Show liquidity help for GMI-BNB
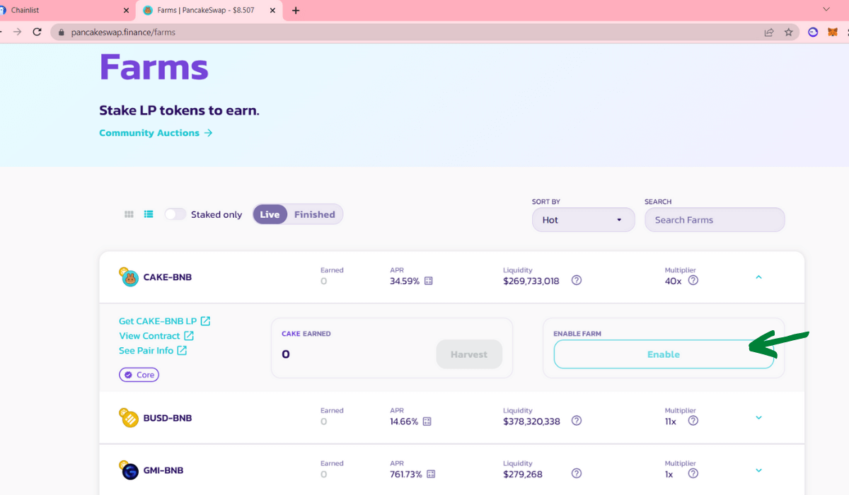The width and height of the screenshot is (849, 495). point(577,474)
